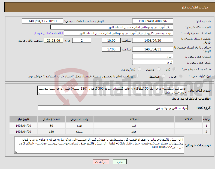This screenshot has width=215, height=169.
Task: Click the اطلاعات کالاهای مورد نیاز heading
Action: point(191,99)
